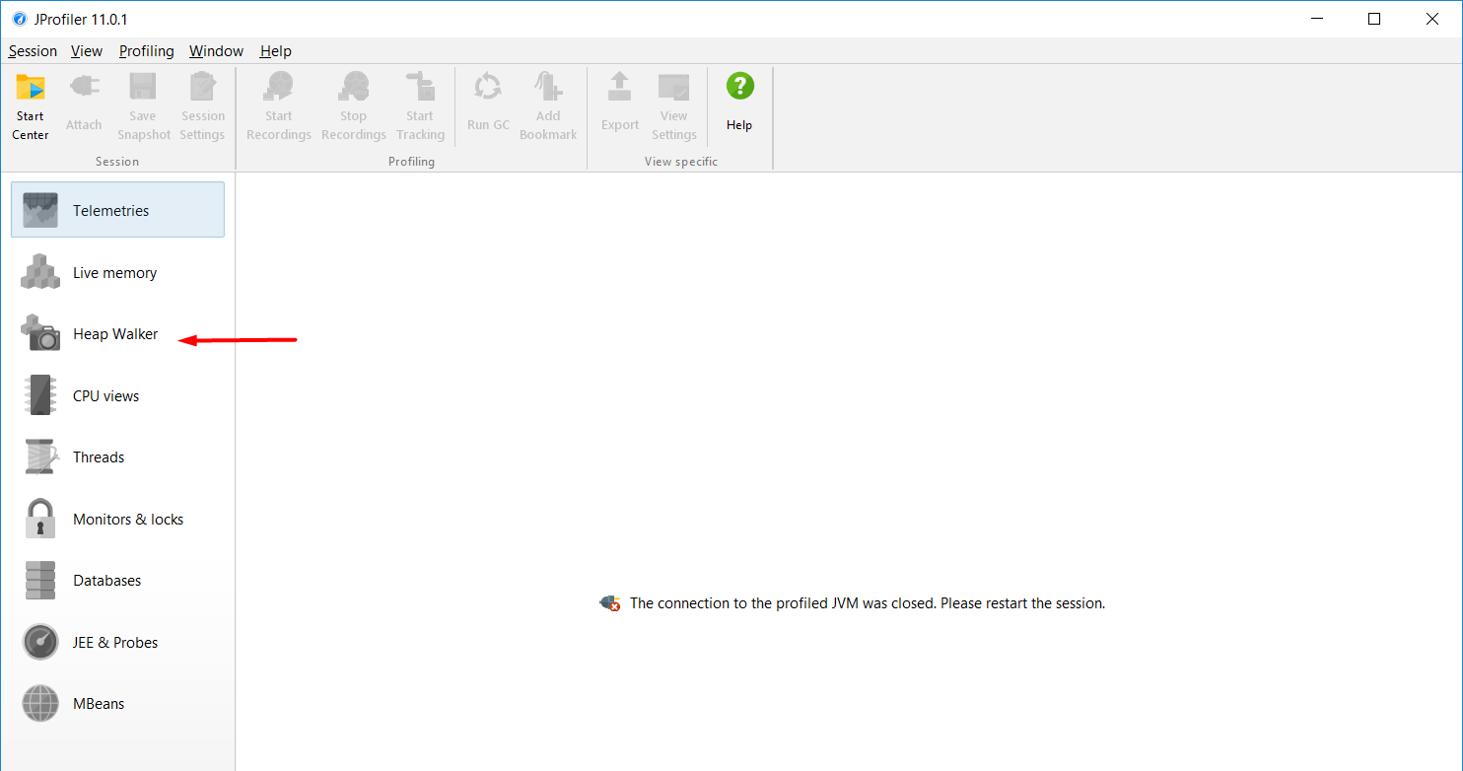The height and width of the screenshot is (771, 1463).
Task: Click the JEE & Probes label
Action: coord(115,643)
